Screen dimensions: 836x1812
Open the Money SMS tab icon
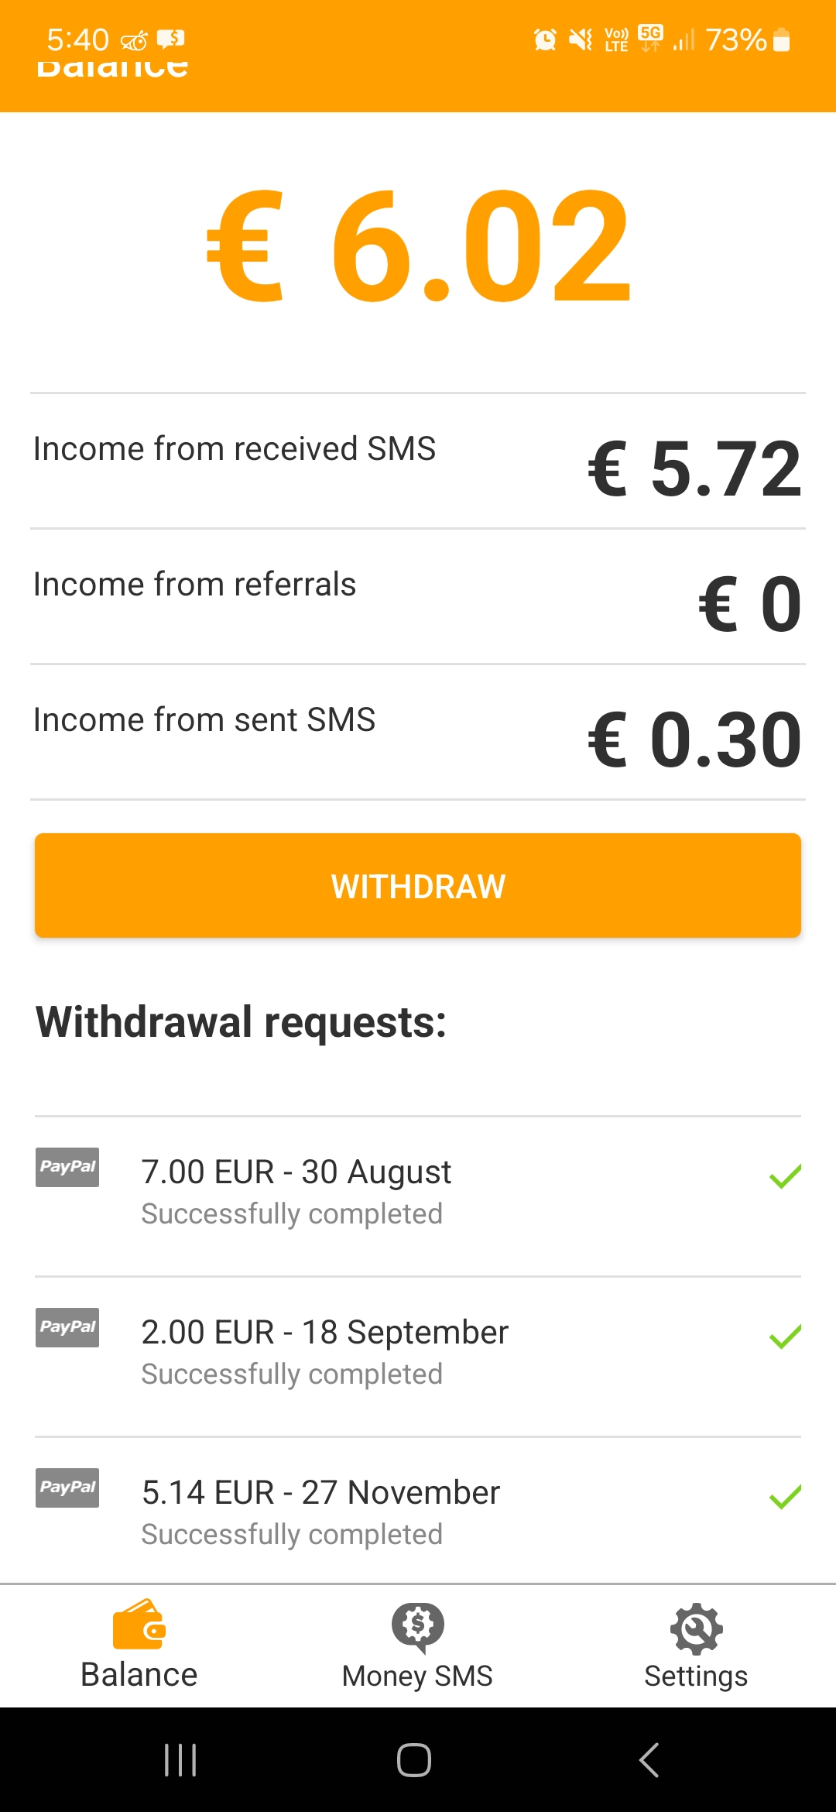pyautogui.click(x=418, y=1626)
